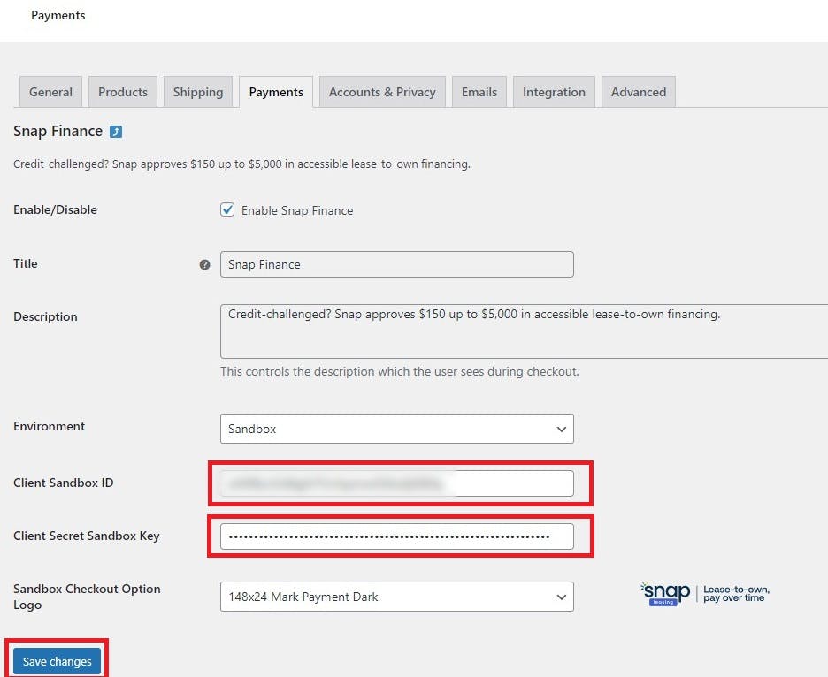Switch to the Products tab

[123, 92]
